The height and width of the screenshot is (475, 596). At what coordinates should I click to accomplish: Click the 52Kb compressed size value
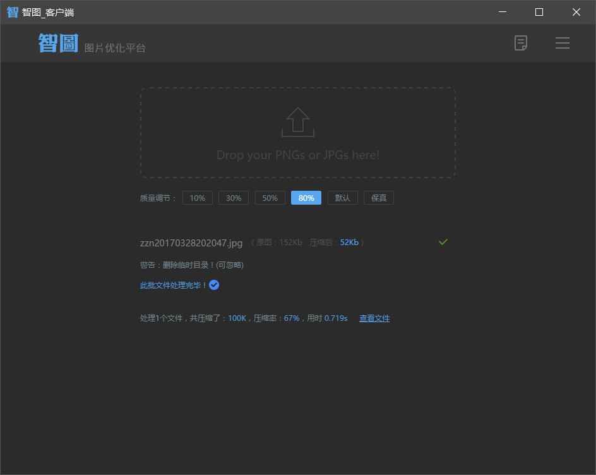pyautogui.click(x=349, y=243)
